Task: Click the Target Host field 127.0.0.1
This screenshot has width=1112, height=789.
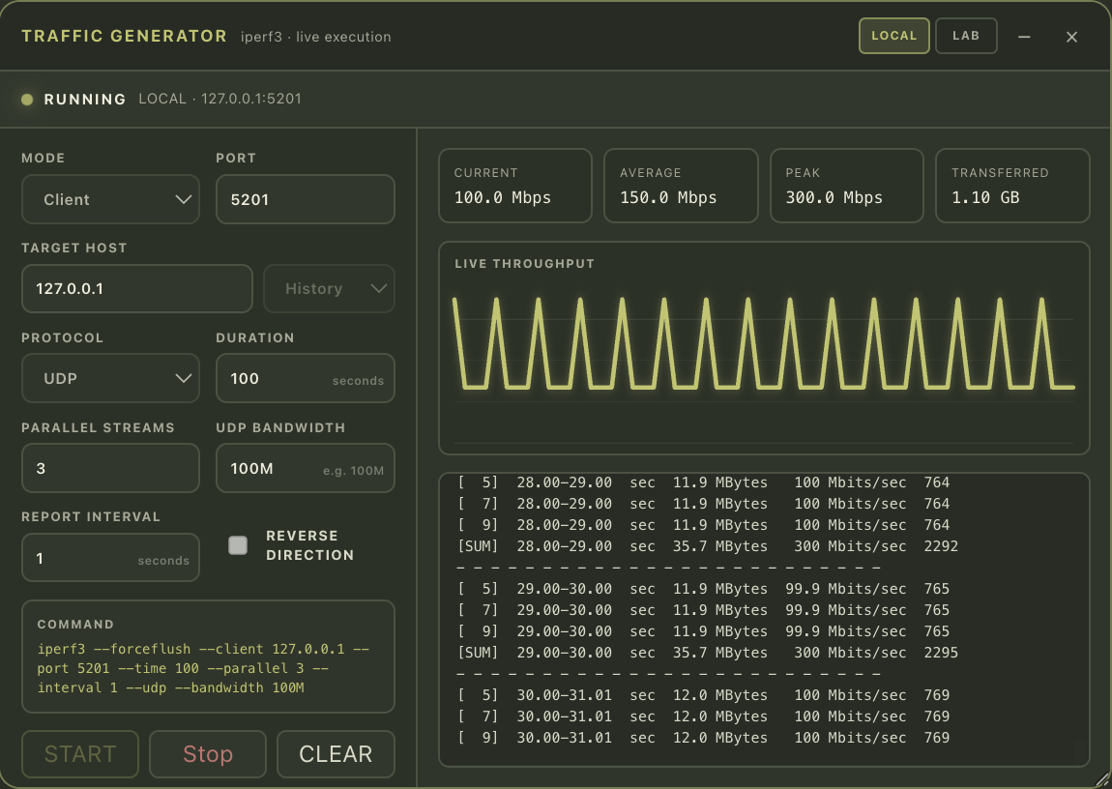Action: coord(137,288)
